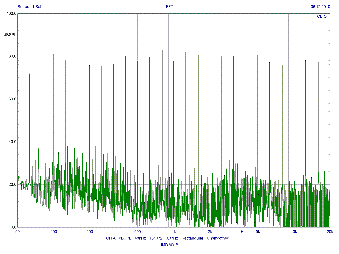Click the CLIO logo in the plot corner
Image resolution: width=339 pixels, height=254 pixels.
coord(322,16)
